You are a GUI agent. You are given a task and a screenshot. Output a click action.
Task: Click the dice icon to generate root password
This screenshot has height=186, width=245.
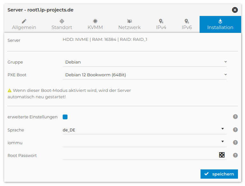(222, 155)
